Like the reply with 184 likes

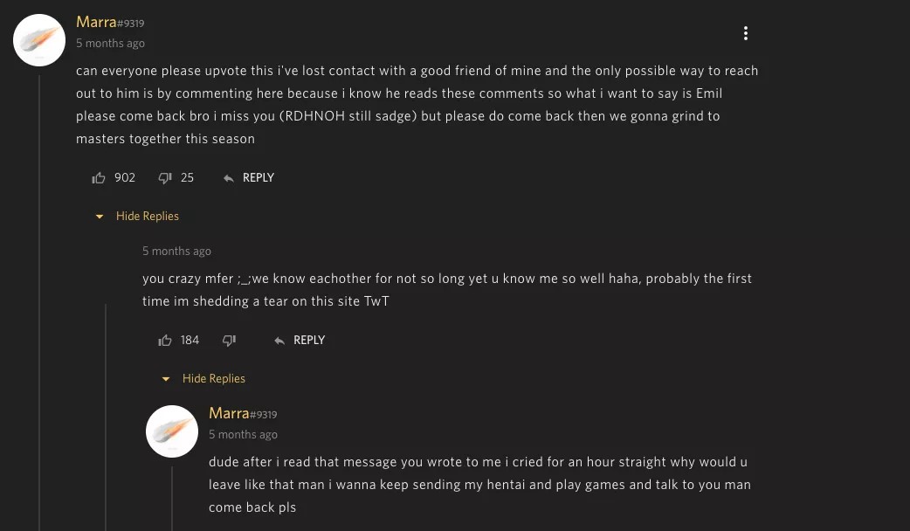165,341
